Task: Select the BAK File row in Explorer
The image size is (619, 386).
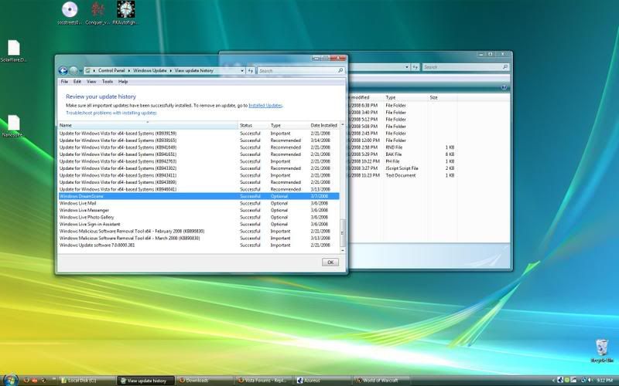Action: click(402, 154)
